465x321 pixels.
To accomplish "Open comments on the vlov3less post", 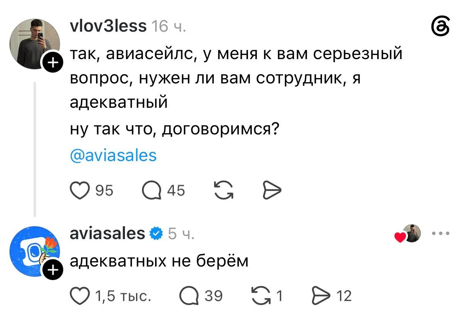I will (x=151, y=190).
